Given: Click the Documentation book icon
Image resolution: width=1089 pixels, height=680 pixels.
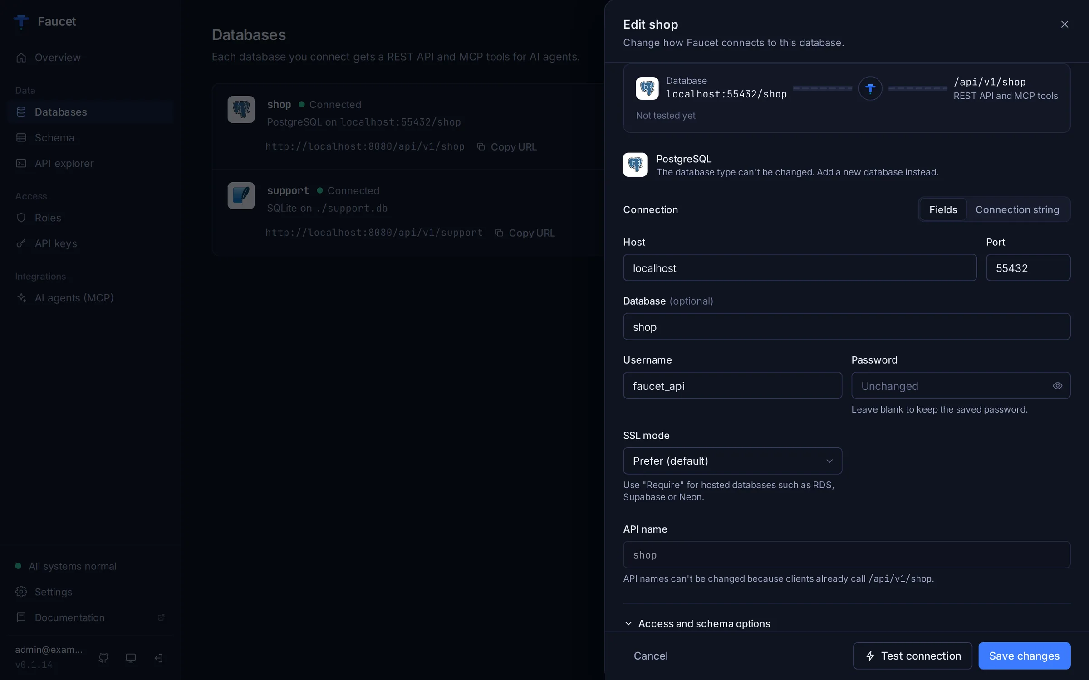Looking at the screenshot, I should 21,617.
